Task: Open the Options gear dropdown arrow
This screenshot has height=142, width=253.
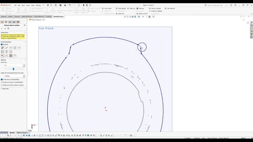Action: (92, 5)
